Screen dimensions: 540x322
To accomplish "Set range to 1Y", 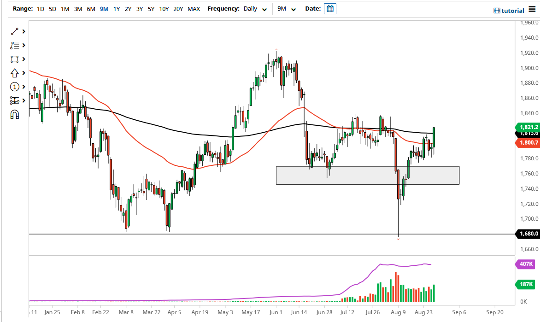I will click(117, 9).
